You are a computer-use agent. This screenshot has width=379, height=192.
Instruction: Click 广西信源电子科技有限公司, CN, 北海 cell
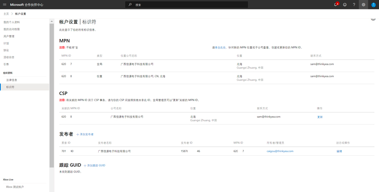(143, 76)
